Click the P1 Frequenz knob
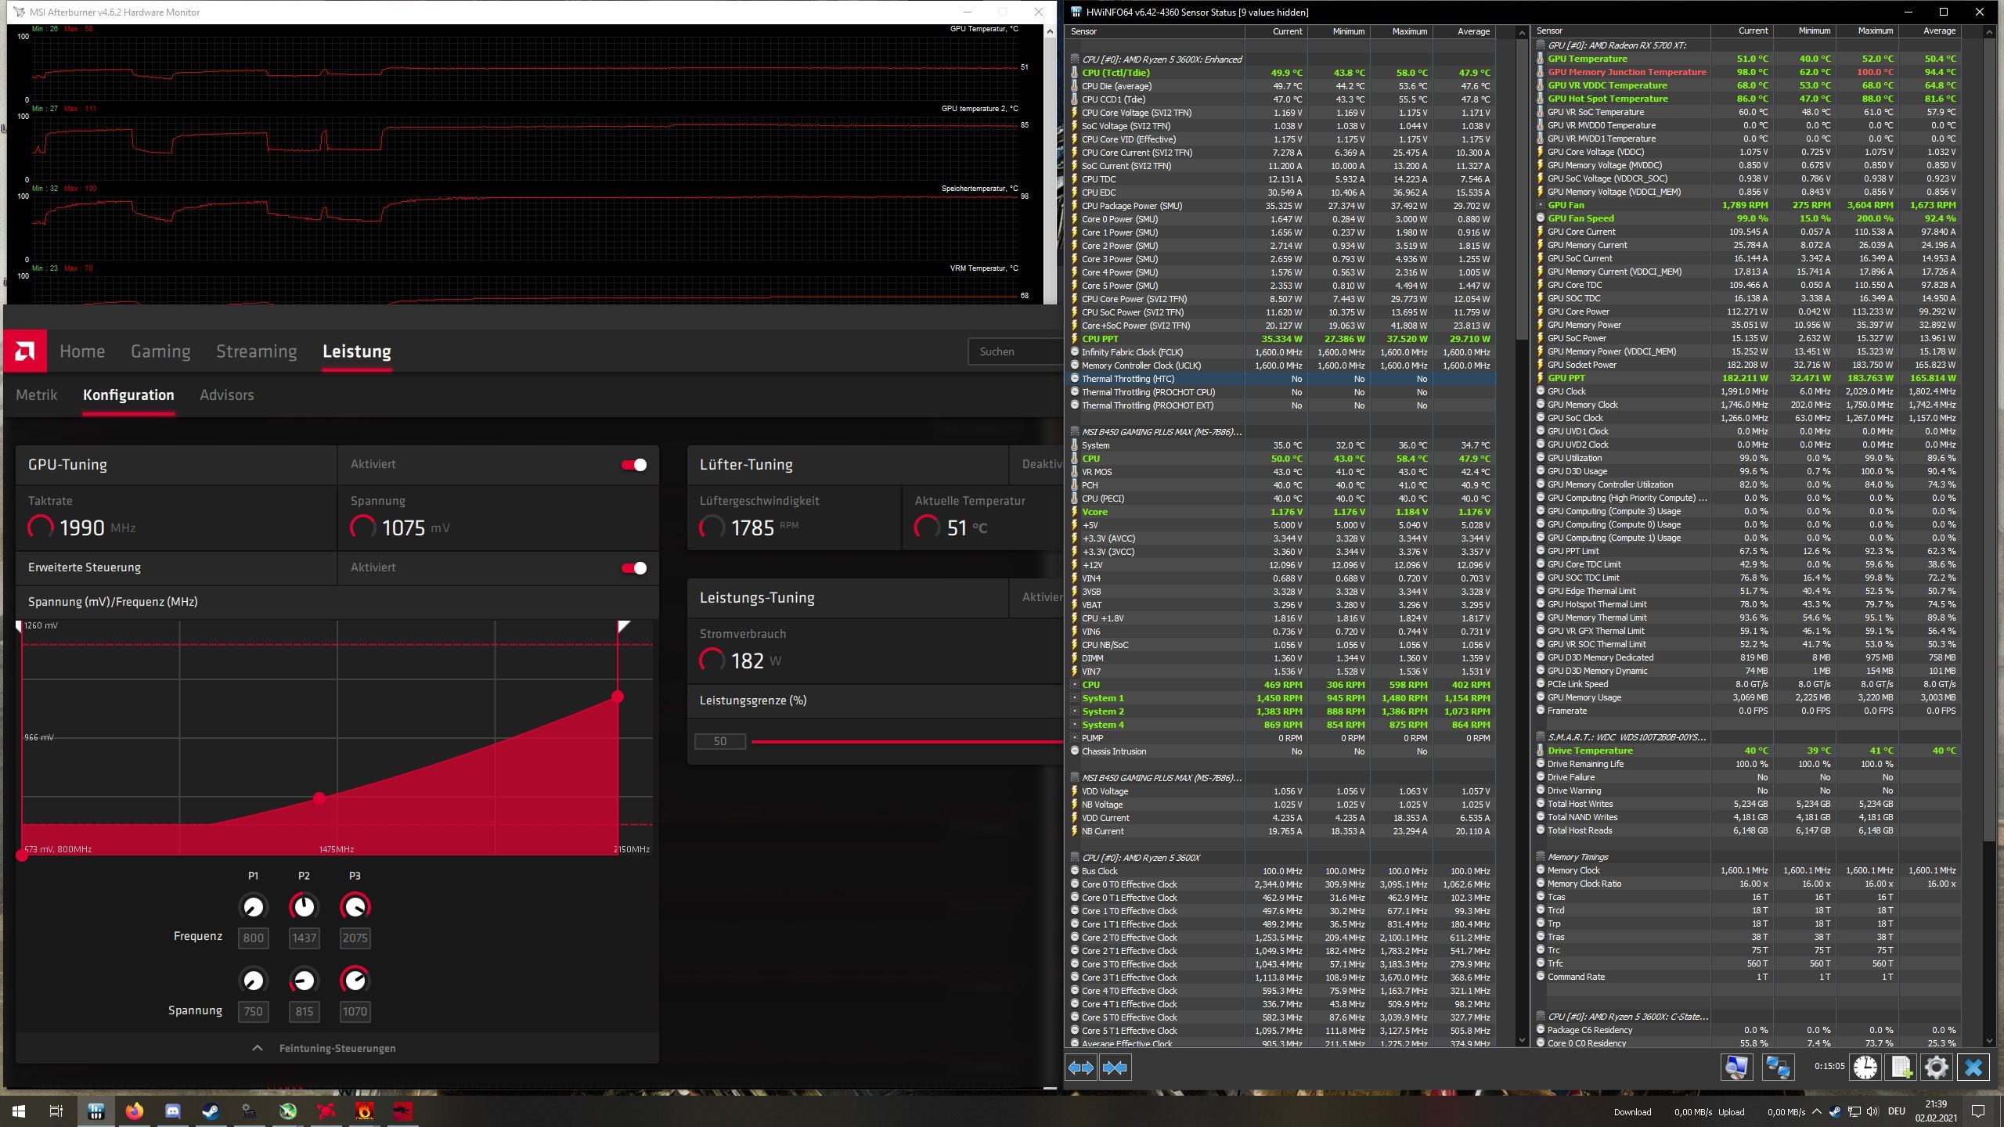This screenshot has height=1127, width=2004. point(253,907)
